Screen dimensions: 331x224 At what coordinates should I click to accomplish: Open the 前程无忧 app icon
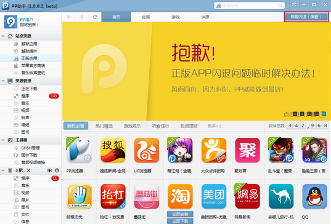(x=79, y=196)
